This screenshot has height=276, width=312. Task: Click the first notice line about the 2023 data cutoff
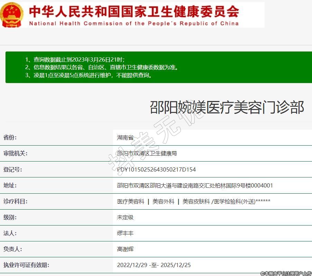75,59
